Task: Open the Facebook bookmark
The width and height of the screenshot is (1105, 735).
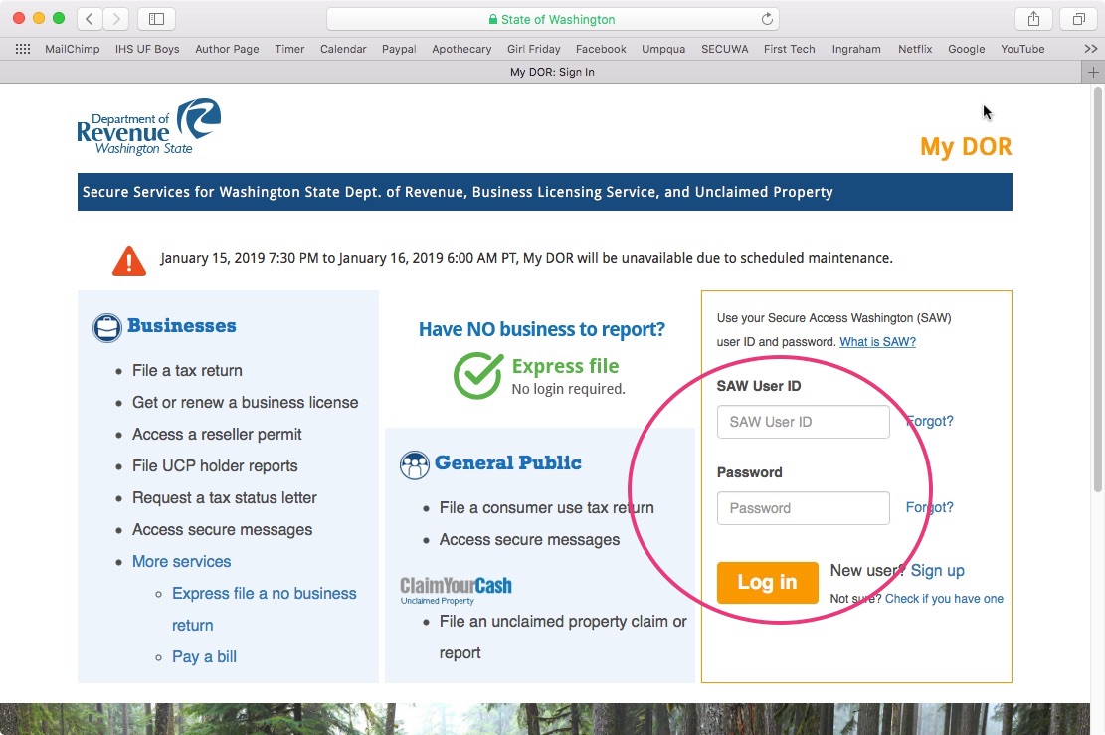Action: [601, 49]
